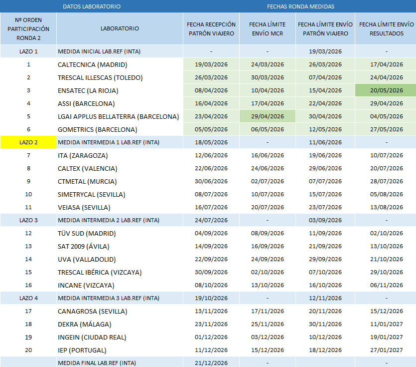416x367 pixels.
Task: Click the FECHAS RONDA MEDIDAS header
Action: 300,6
